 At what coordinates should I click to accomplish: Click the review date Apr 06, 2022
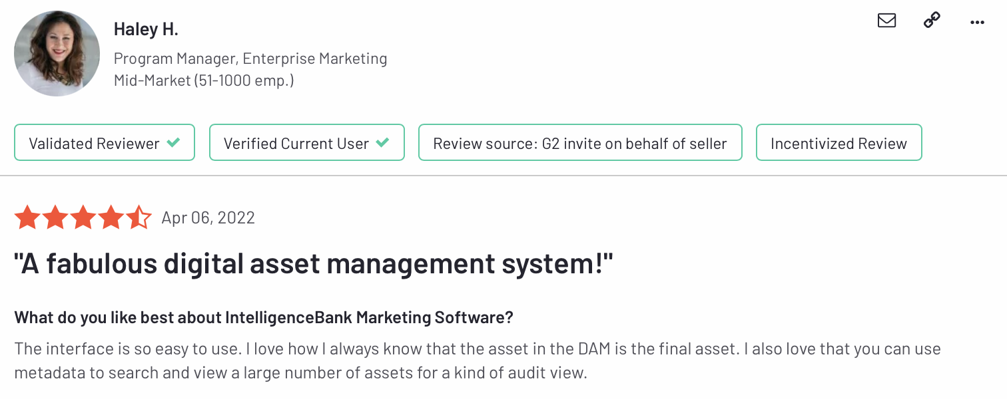pos(208,218)
